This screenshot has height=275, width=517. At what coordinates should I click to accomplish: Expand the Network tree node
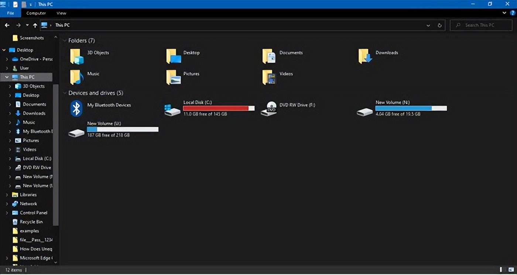coord(7,204)
